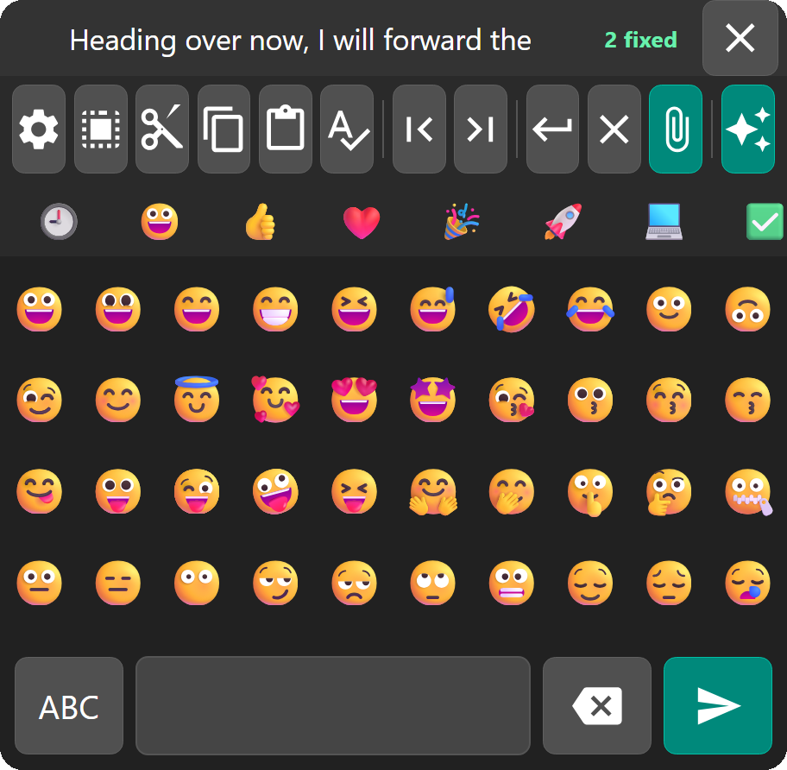Insert zipper-mouth face emoji
The image size is (787, 770).
[748, 492]
